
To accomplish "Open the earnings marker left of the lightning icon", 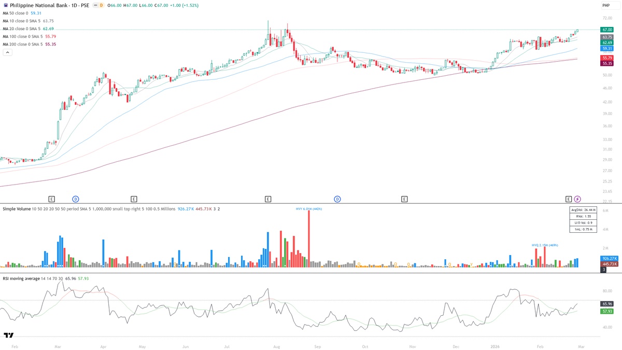I will (x=569, y=199).
